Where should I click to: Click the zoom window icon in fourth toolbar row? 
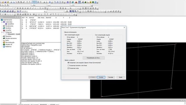tap(70, 11)
